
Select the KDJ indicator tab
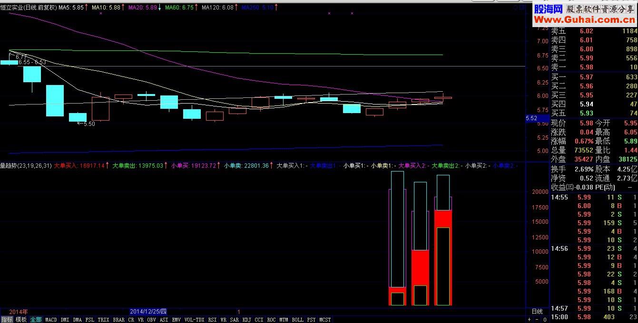(x=246, y=320)
